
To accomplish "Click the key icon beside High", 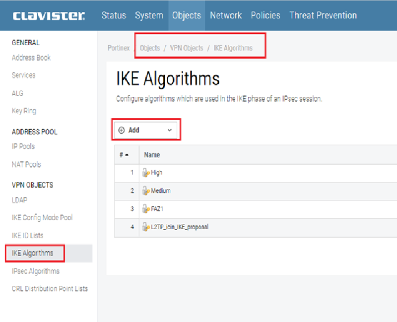I will 146,173.
